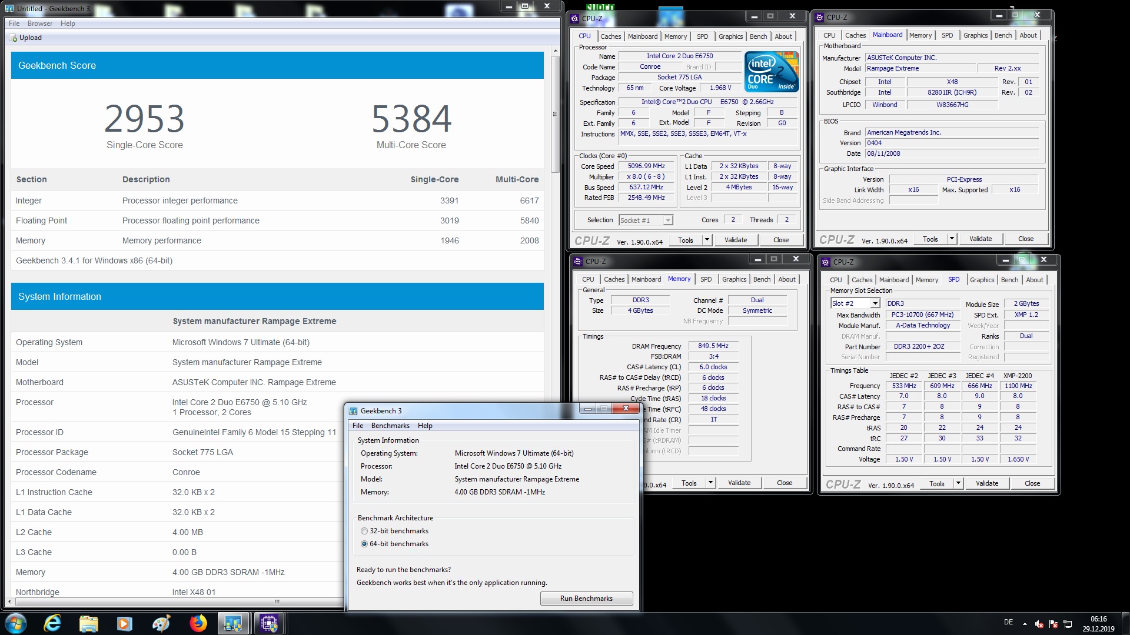Launch Firefox from the taskbar
Viewport: 1130px width, 635px height.
(x=198, y=623)
